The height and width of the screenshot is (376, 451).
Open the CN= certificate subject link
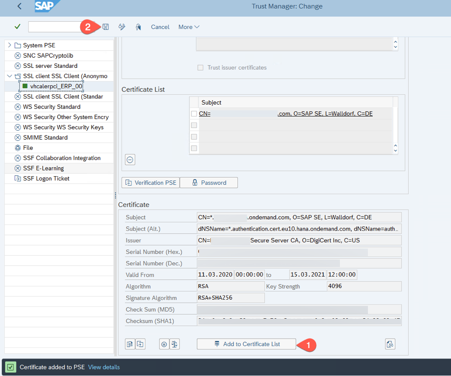coord(286,114)
